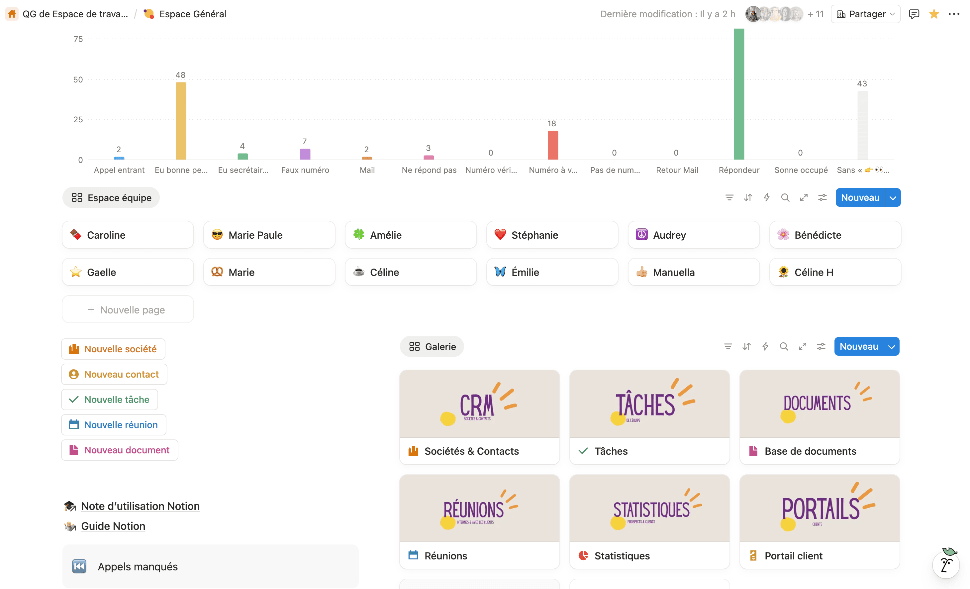Click the sort icon in Espace équipe toolbar

(x=748, y=197)
